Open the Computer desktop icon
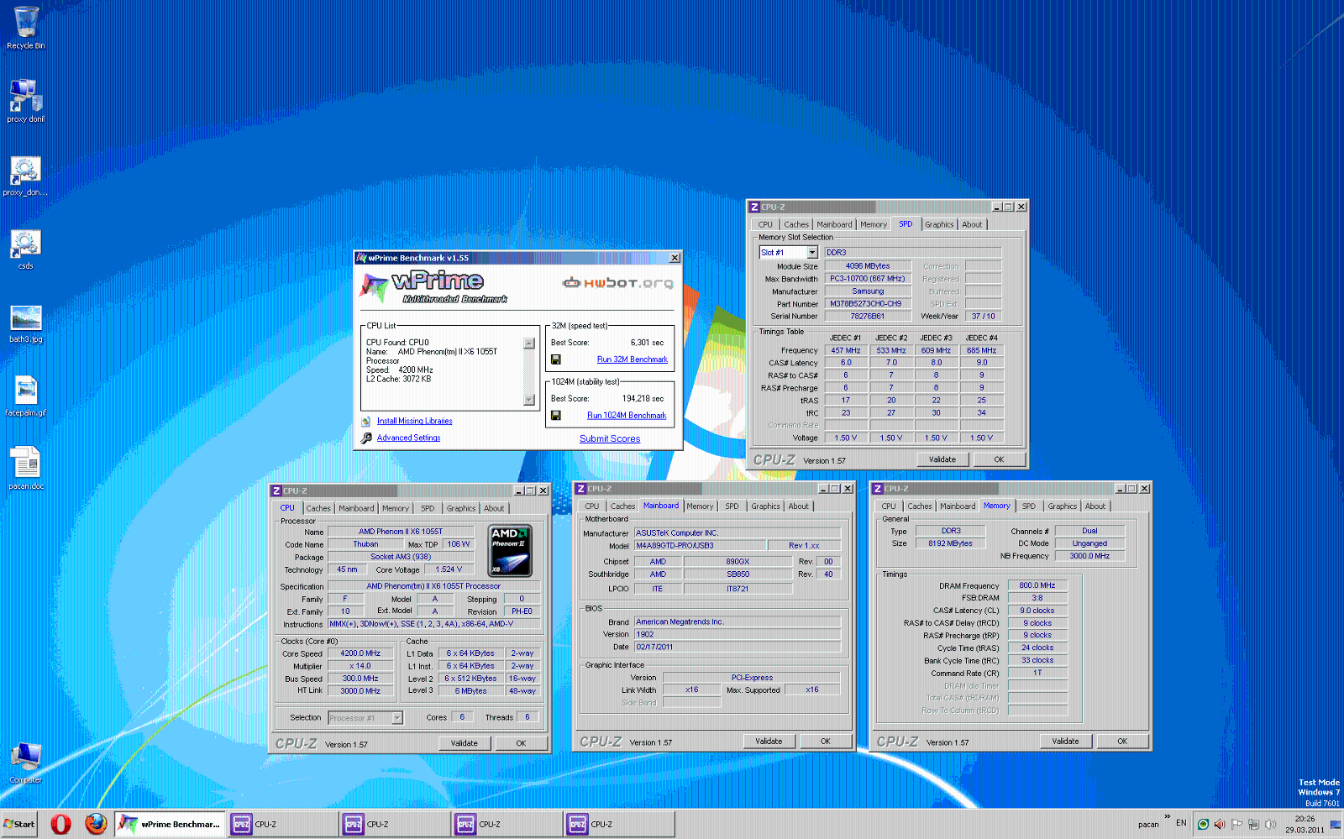 [x=26, y=762]
